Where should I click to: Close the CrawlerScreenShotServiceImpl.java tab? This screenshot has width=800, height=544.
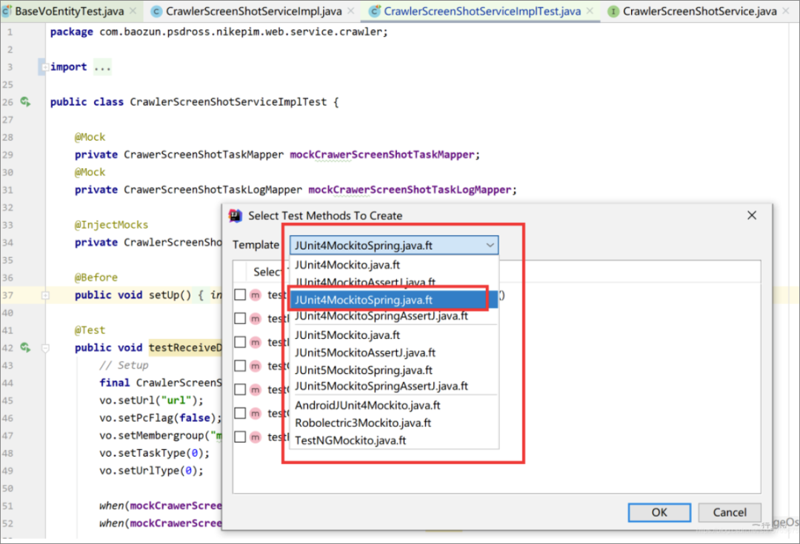351,10
